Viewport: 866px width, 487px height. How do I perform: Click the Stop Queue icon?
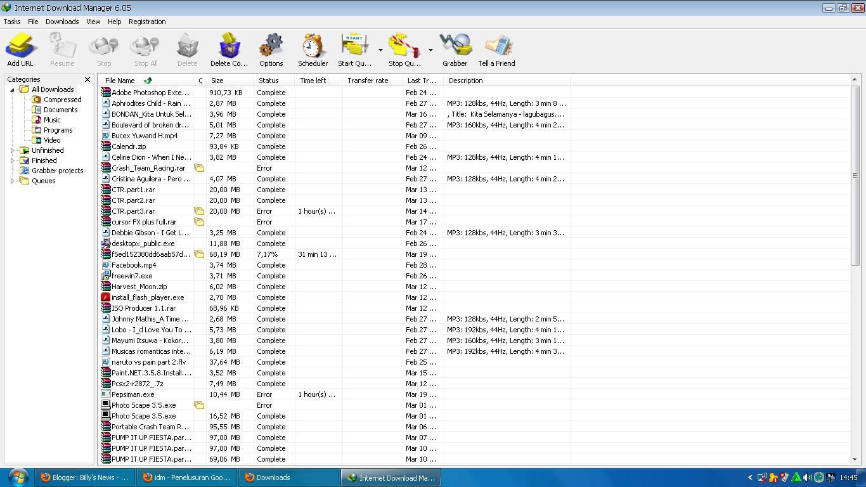[x=404, y=46]
